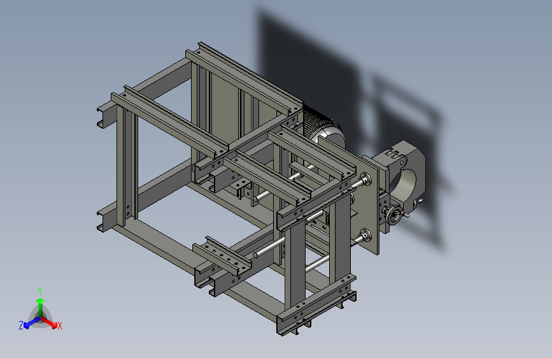Select the ribbed electric motor on the model
This screenshot has width=552, height=358.
[323, 127]
